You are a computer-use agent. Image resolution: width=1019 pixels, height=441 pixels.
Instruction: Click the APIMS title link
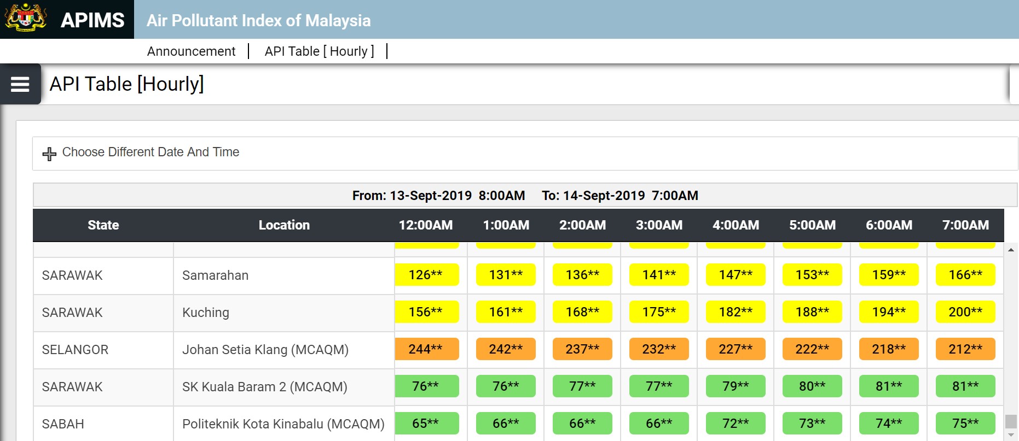coord(92,20)
